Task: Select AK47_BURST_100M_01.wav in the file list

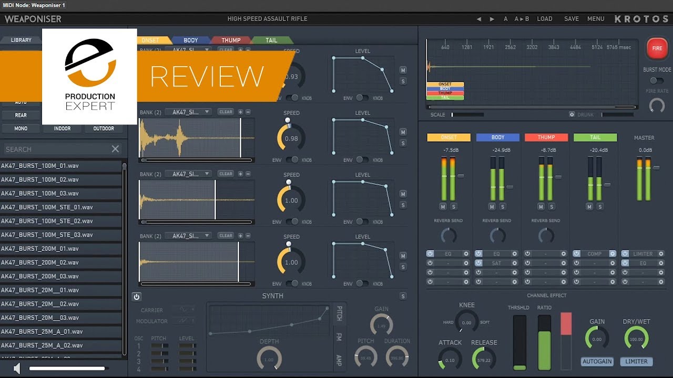Action: point(61,166)
